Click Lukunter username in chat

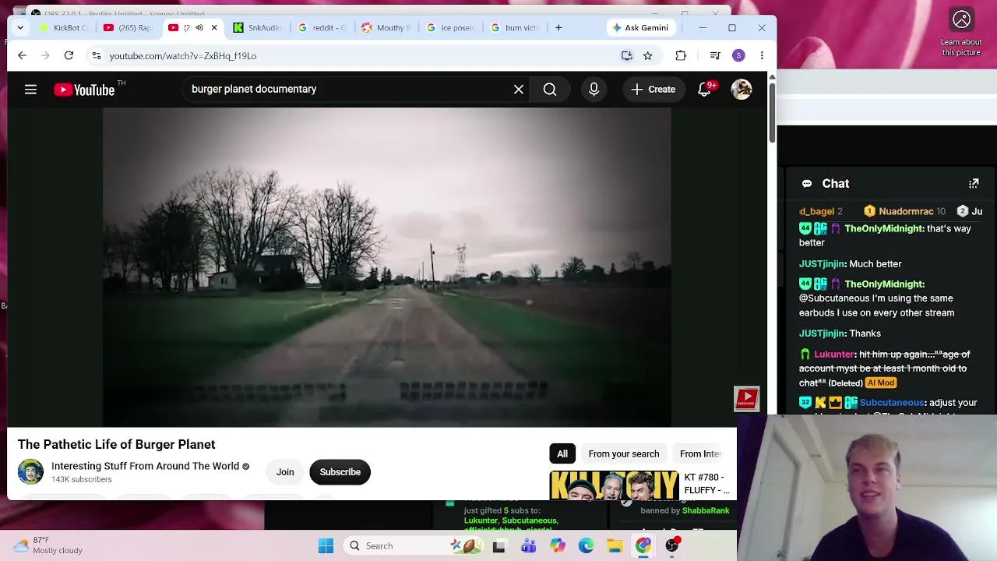point(834,355)
